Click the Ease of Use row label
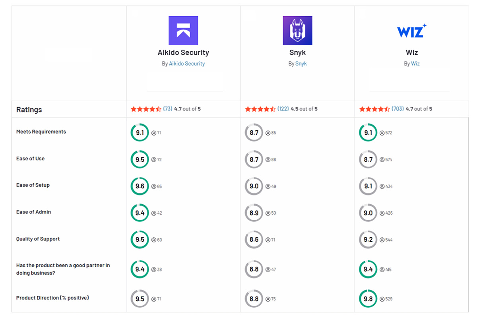Image resolution: width=477 pixels, height=318 pixels. [x=30, y=158]
